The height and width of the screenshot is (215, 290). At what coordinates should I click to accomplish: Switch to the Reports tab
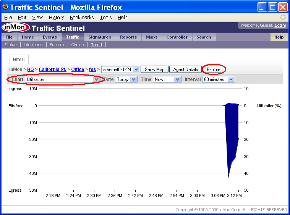point(128,37)
